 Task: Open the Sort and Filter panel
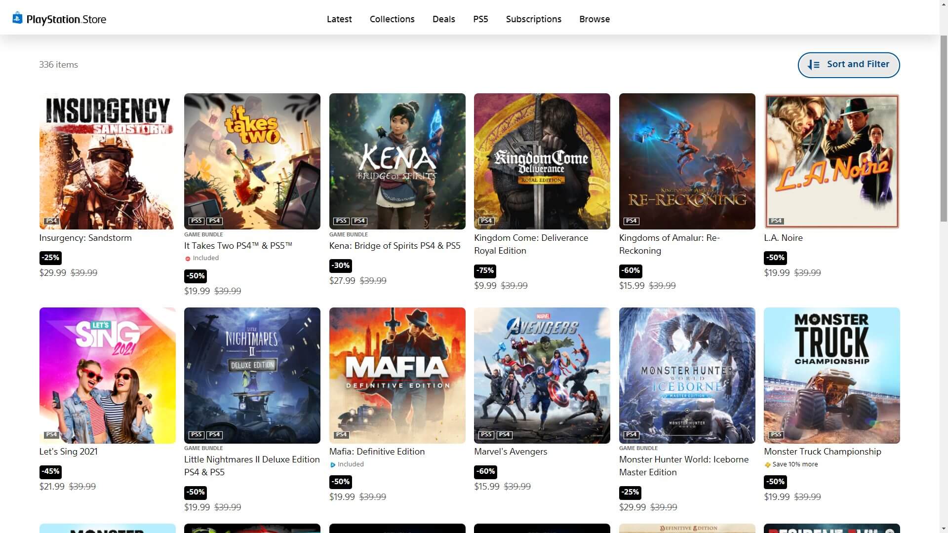848,65
